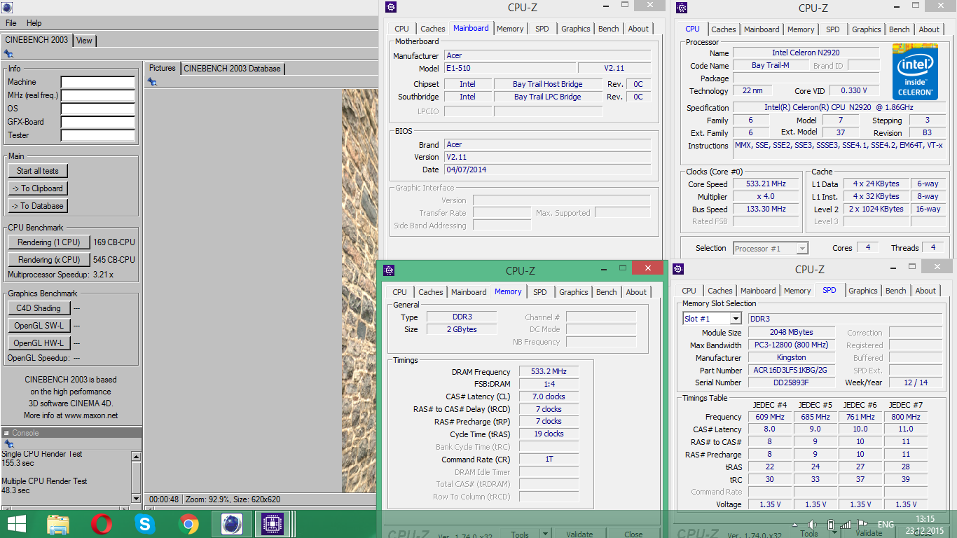The image size is (957, 538).
Task: Switch to Cinebench taskbar icon
Action: [232, 524]
